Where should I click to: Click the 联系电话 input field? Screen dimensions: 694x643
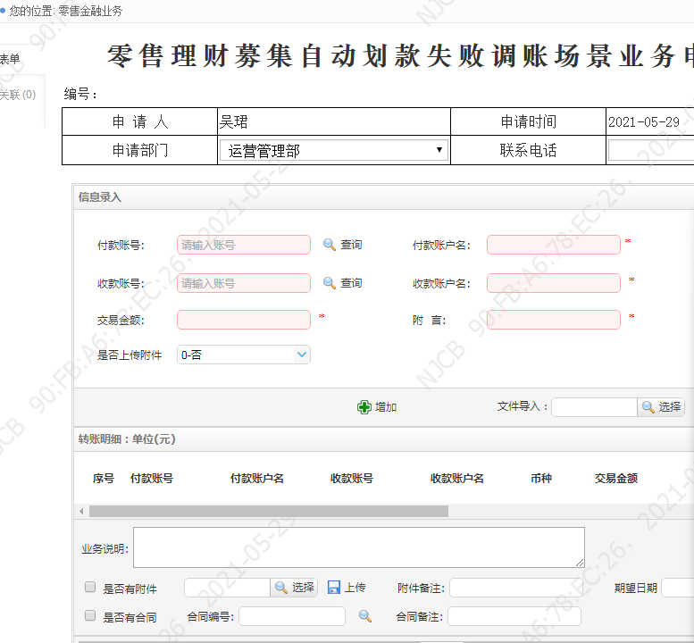click(x=651, y=150)
